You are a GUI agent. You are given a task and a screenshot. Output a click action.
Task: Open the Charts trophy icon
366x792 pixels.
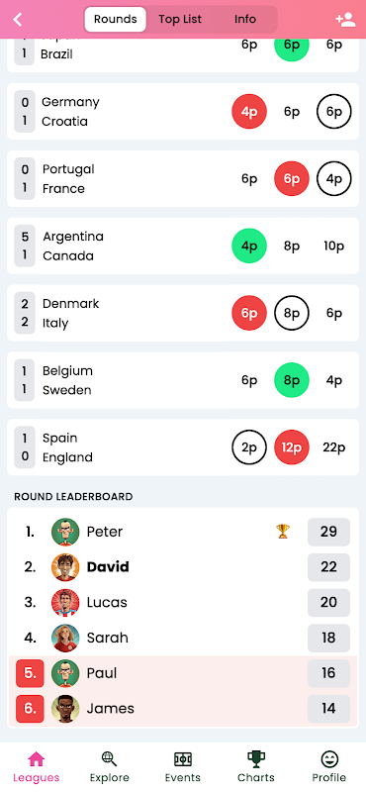[256, 758]
